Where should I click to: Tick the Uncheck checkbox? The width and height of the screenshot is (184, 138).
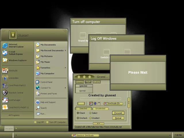pyautogui.click(x=78, y=118)
